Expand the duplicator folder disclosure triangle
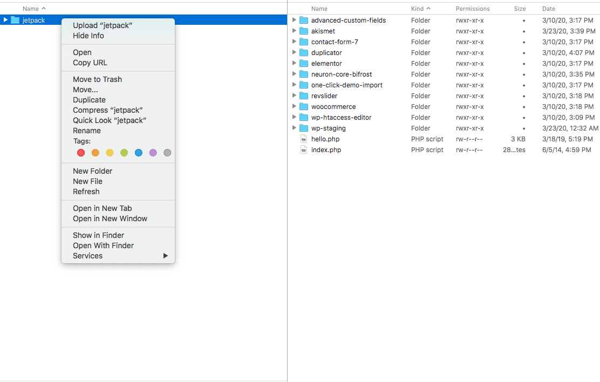600x382 pixels. click(x=294, y=52)
